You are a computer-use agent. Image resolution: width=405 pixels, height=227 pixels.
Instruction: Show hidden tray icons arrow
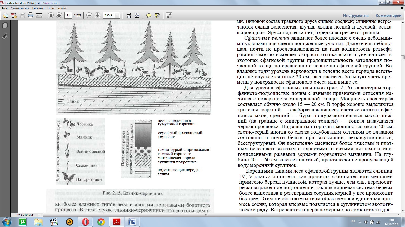[359, 222]
